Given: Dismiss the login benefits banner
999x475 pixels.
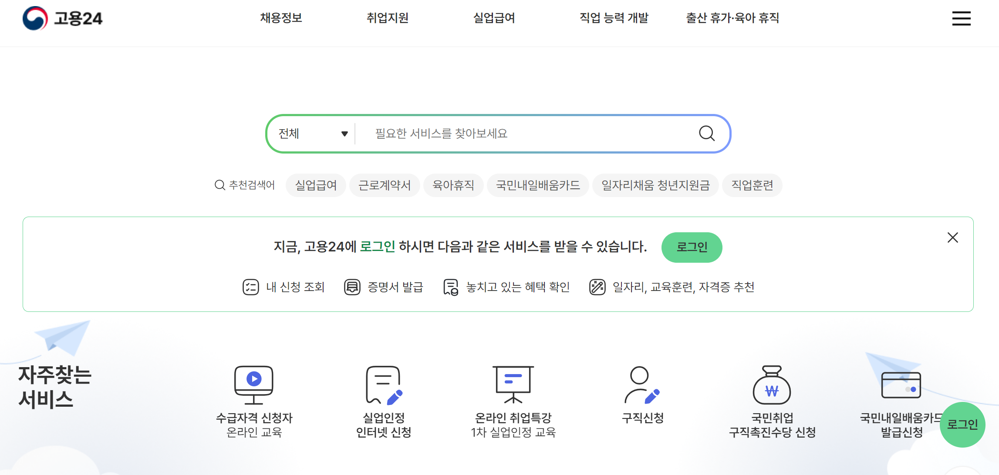Looking at the screenshot, I should click(x=953, y=237).
